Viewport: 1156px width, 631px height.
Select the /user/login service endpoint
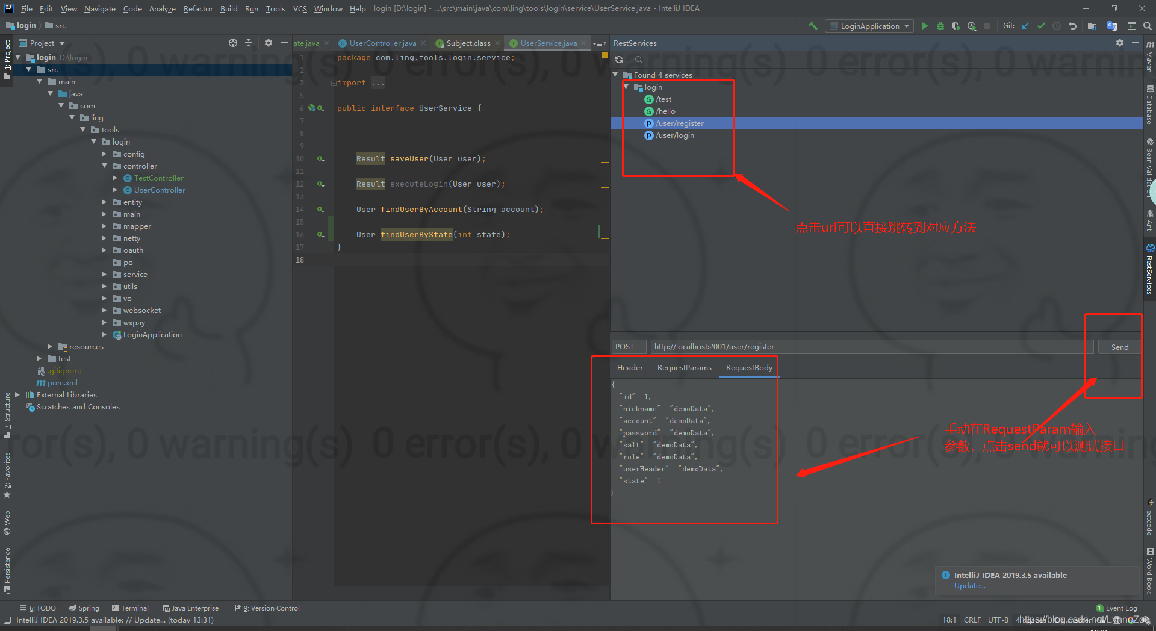(x=674, y=135)
